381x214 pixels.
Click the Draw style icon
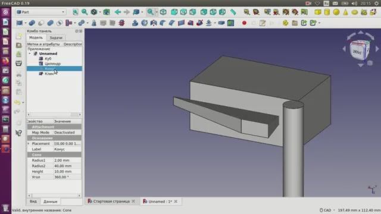94,12
